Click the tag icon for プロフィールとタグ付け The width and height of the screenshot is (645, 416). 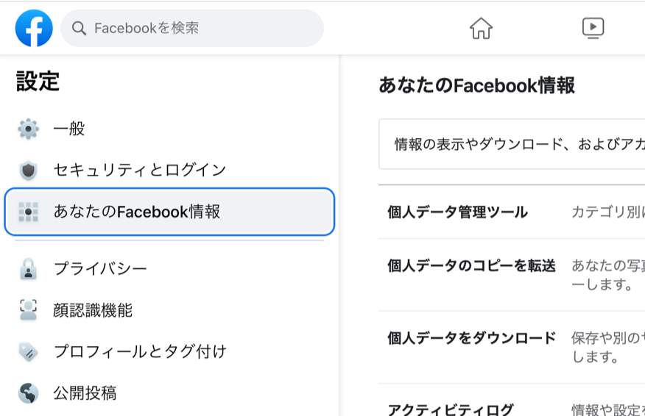28,351
